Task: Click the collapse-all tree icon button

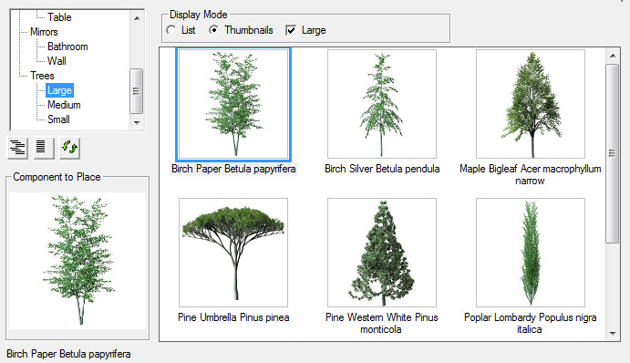Action: [x=44, y=148]
